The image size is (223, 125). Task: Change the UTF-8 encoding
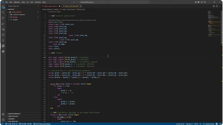click(196, 124)
